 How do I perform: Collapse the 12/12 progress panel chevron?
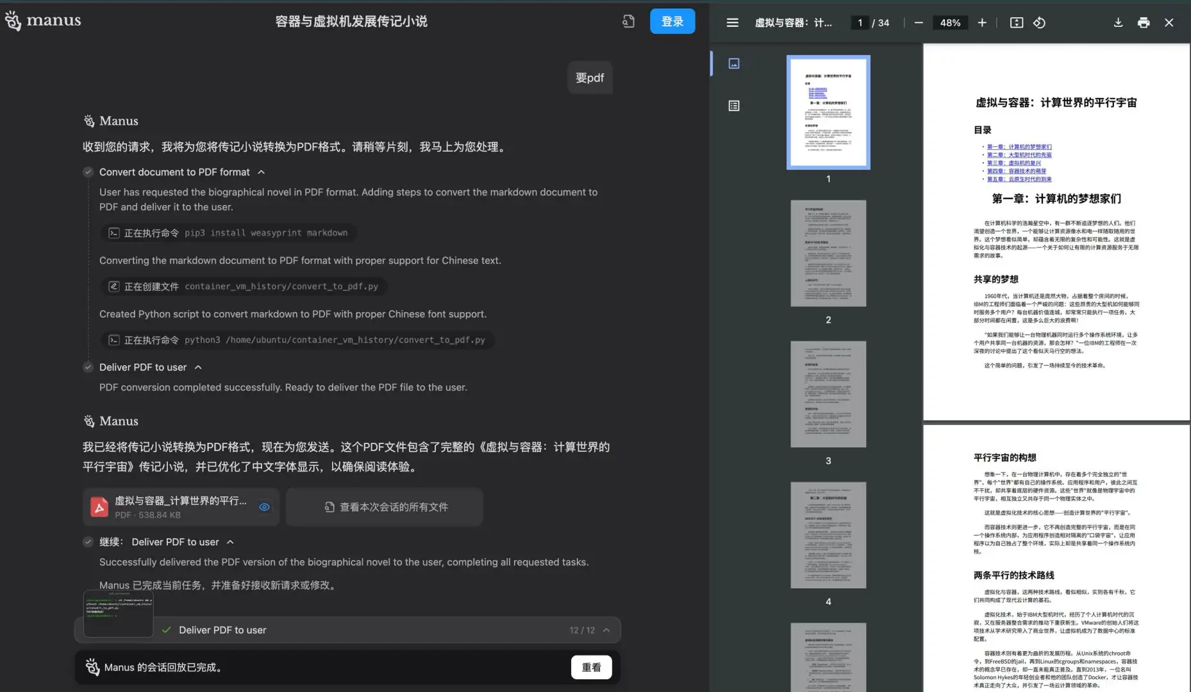[x=606, y=630]
